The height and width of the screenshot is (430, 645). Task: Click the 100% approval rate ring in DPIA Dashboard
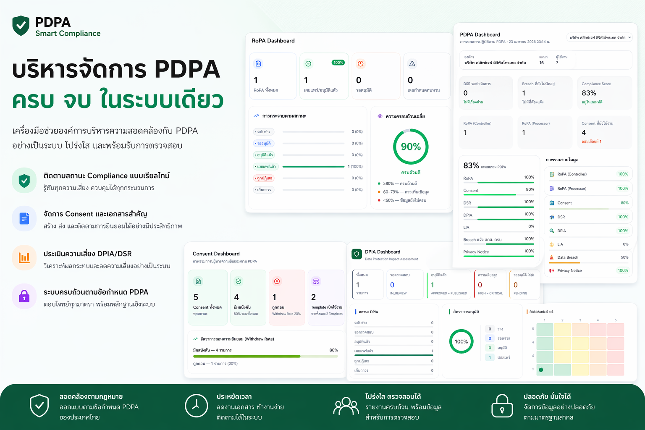pyautogui.click(x=461, y=341)
